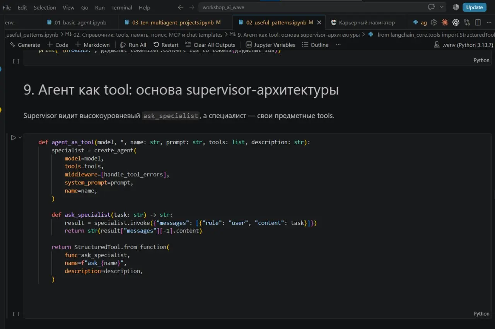Image resolution: width=495 pixels, height=329 pixels.
Task: Click the orange "ag" editor action
Action: (424, 22)
